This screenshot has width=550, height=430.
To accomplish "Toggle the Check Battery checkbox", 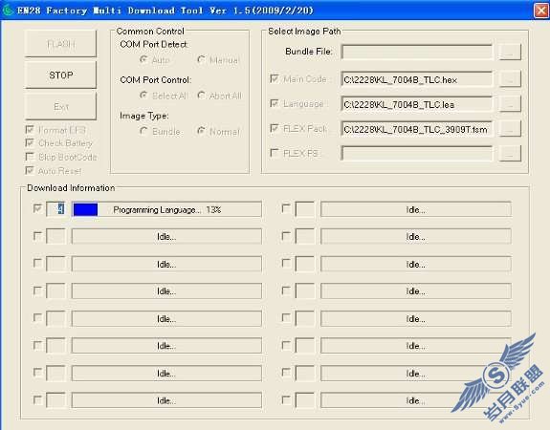I will tap(30, 143).
